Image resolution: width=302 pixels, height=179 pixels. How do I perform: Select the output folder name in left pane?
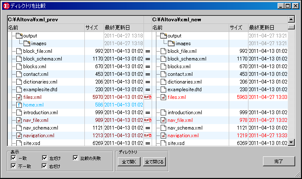(x=30, y=36)
